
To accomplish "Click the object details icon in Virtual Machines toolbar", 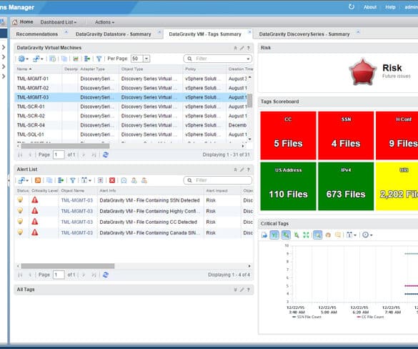I will (x=53, y=59).
